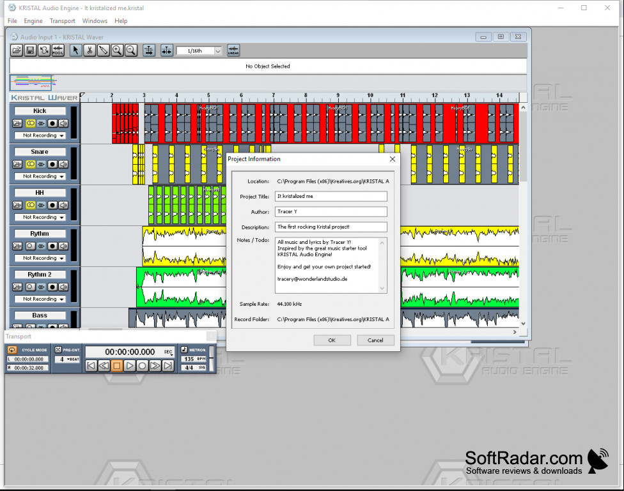Open the File menu
Screen dimensions: 624x491
[x=12, y=20]
